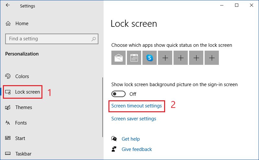Click the Skype quick status app tile
The height and width of the screenshot is (160, 259).
[149, 58]
